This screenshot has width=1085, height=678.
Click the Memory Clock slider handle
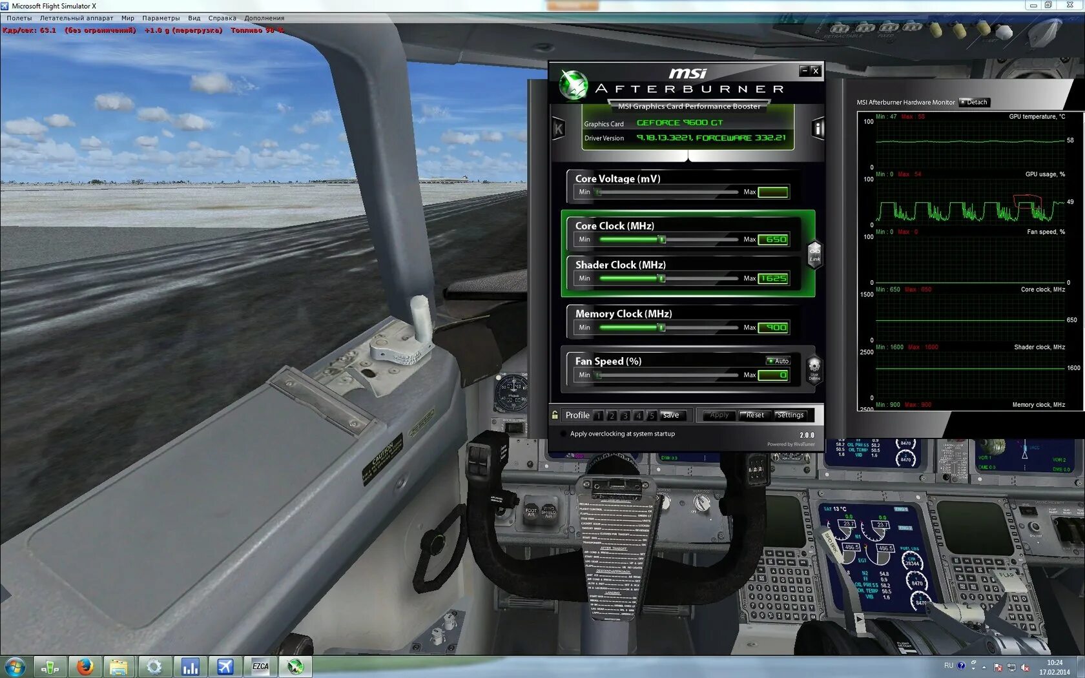(x=661, y=328)
